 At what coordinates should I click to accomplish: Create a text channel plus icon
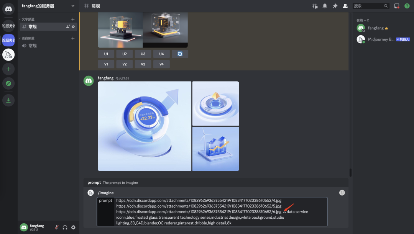pyautogui.click(x=73, y=19)
